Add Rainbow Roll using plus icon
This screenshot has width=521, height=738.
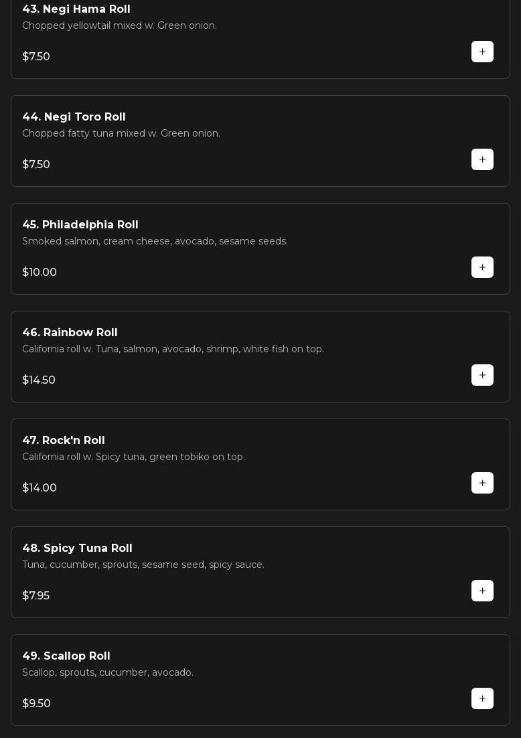tap(482, 375)
